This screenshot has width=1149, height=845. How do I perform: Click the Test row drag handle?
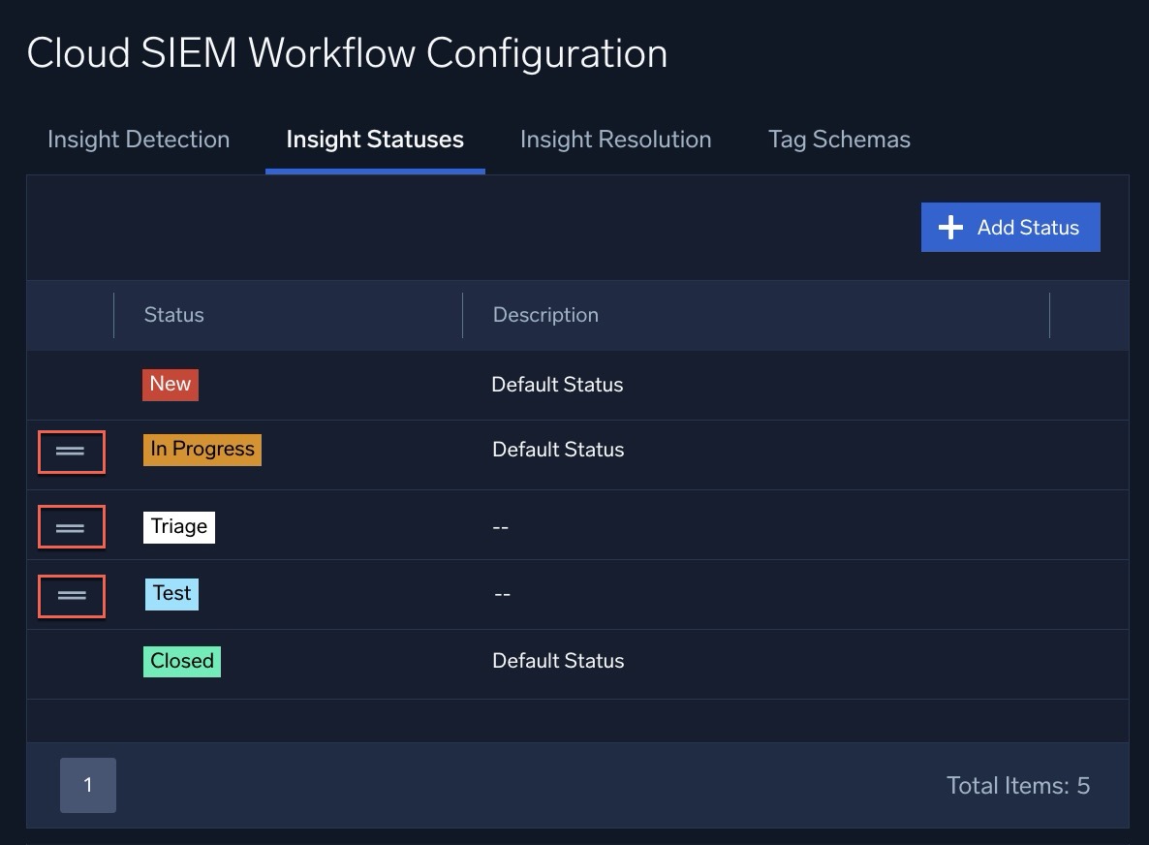(x=71, y=595)
